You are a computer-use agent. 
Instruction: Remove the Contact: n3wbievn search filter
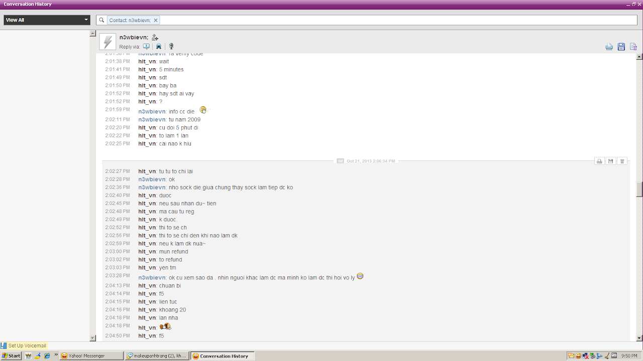click(x=156, y=20)
